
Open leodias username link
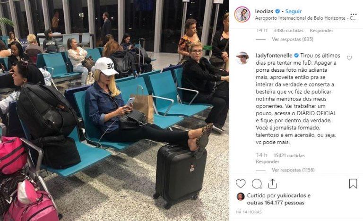pyautogui.click(x=264, y=11)
